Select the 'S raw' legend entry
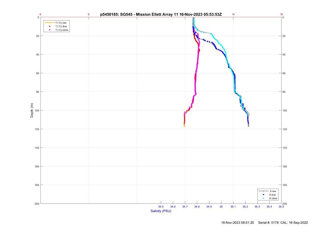This screenshot has width=311, height=229. [267, 191]
